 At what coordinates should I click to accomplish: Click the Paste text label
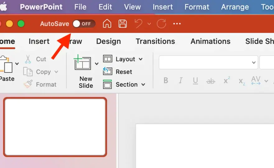pyautogui.click(x=7, y=79)
